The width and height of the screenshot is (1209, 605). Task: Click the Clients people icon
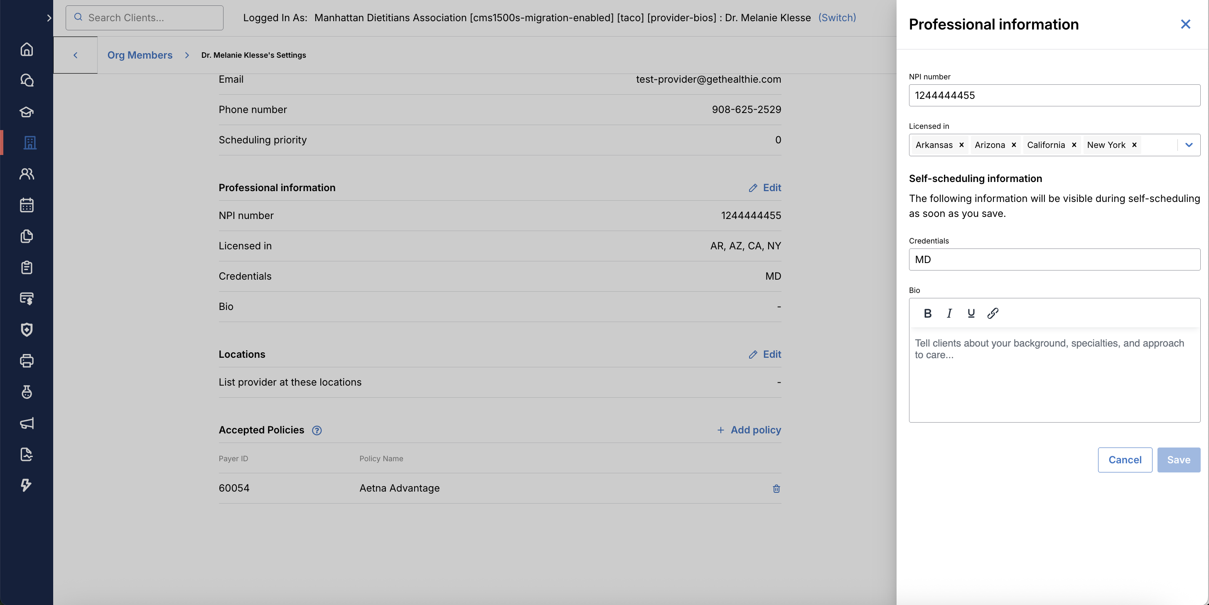tap(27, 174)
